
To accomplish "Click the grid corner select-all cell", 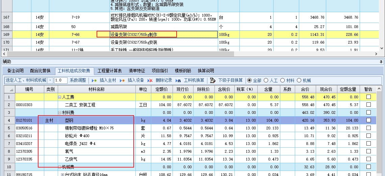I will [x=9, y=89].
